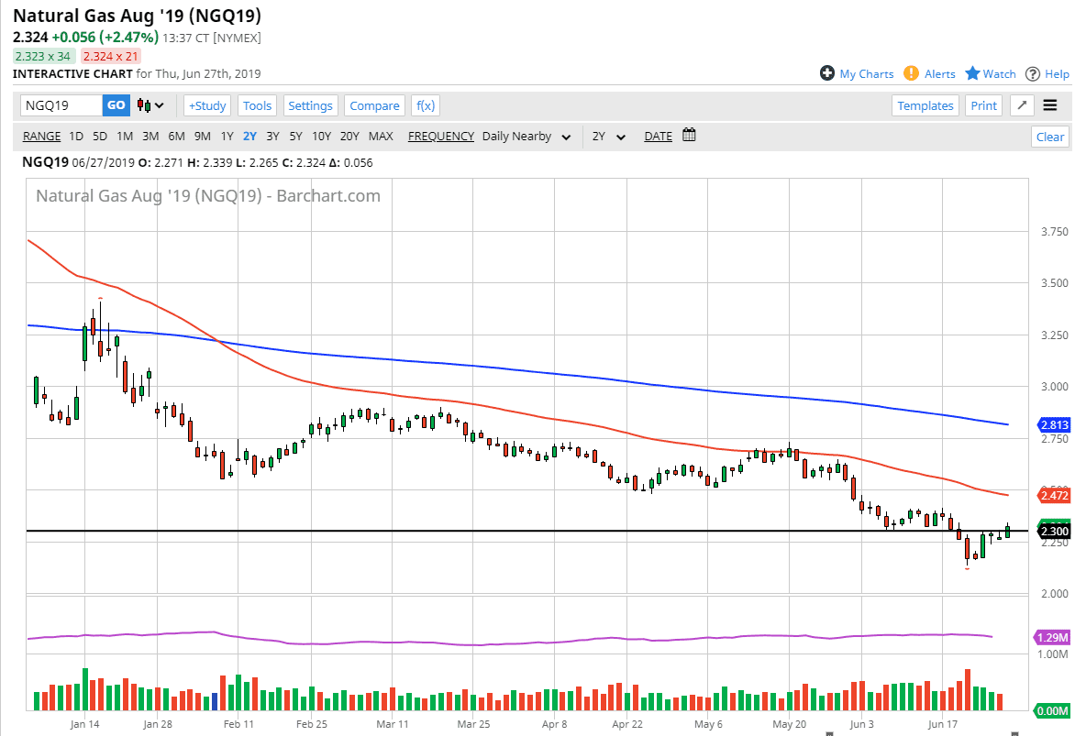
Task: Focus the NGQ19 symbol input field
Action: coord(61,105)
